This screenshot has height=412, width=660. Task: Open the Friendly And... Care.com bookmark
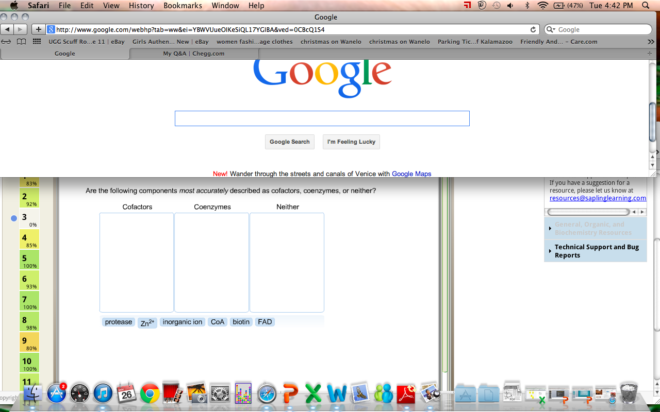(559, 42)
